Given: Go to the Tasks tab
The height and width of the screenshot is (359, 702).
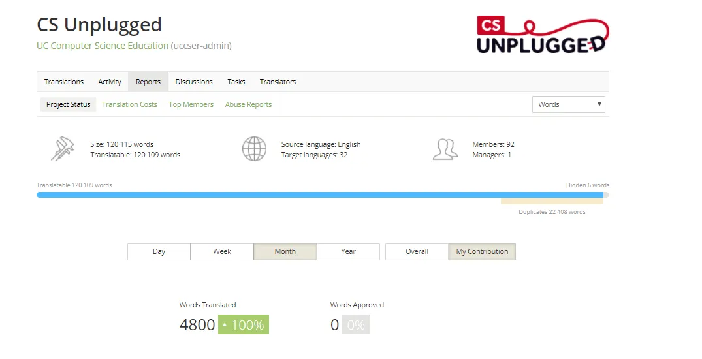Looking at the screenshot, I should pos(236,82).
